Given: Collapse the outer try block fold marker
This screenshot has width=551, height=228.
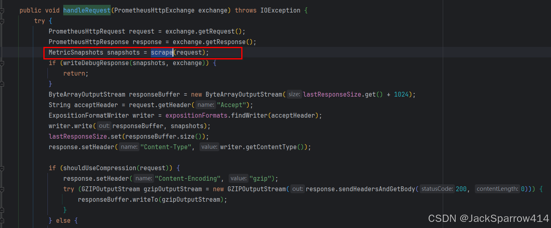Looking at the screenshot, I should 2,21.
